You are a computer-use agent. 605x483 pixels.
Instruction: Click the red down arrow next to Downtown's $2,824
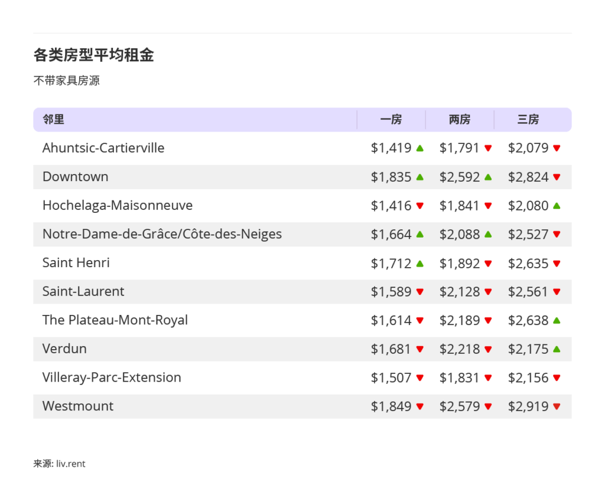[x=556, y=177]
